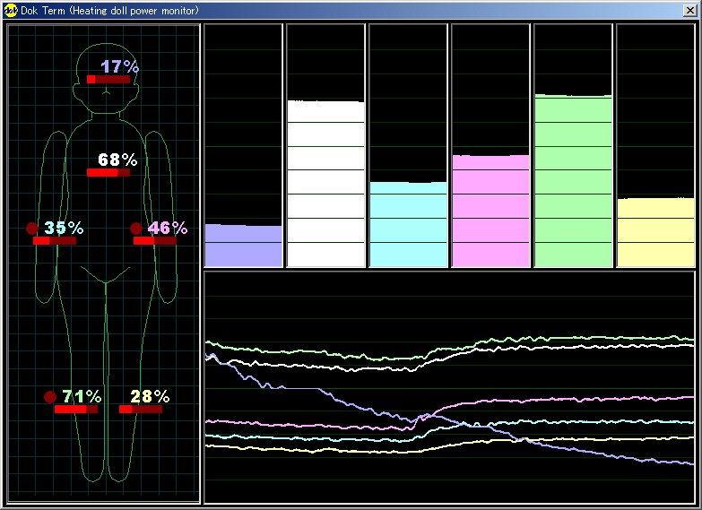Image resolution: width=702 pixels, height=510 pixels.
Task: Click the red power bar under 46%
Action: coord(155,240)
